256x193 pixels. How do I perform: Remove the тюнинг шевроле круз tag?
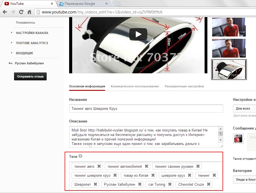[x=115, y=175]
